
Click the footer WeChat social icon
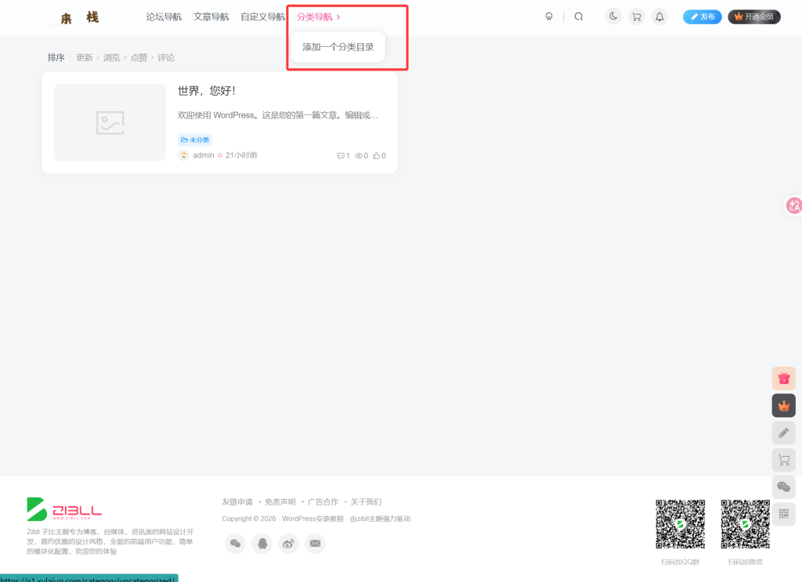(x=235, y=543)
